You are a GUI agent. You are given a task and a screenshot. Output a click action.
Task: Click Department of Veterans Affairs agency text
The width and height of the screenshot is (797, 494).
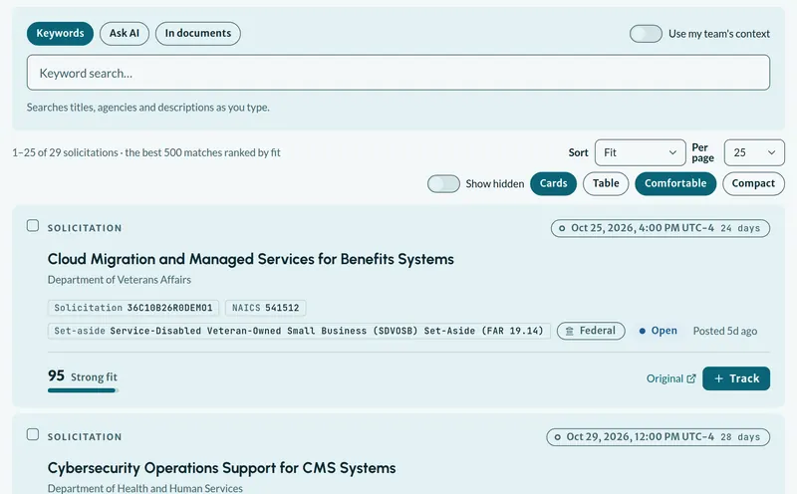[x=120, y=280]
